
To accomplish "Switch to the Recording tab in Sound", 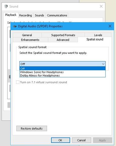I will coord(26,15).
